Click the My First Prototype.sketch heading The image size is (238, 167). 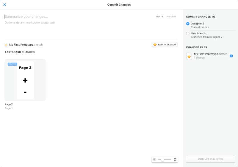click(x=26, y=45)
